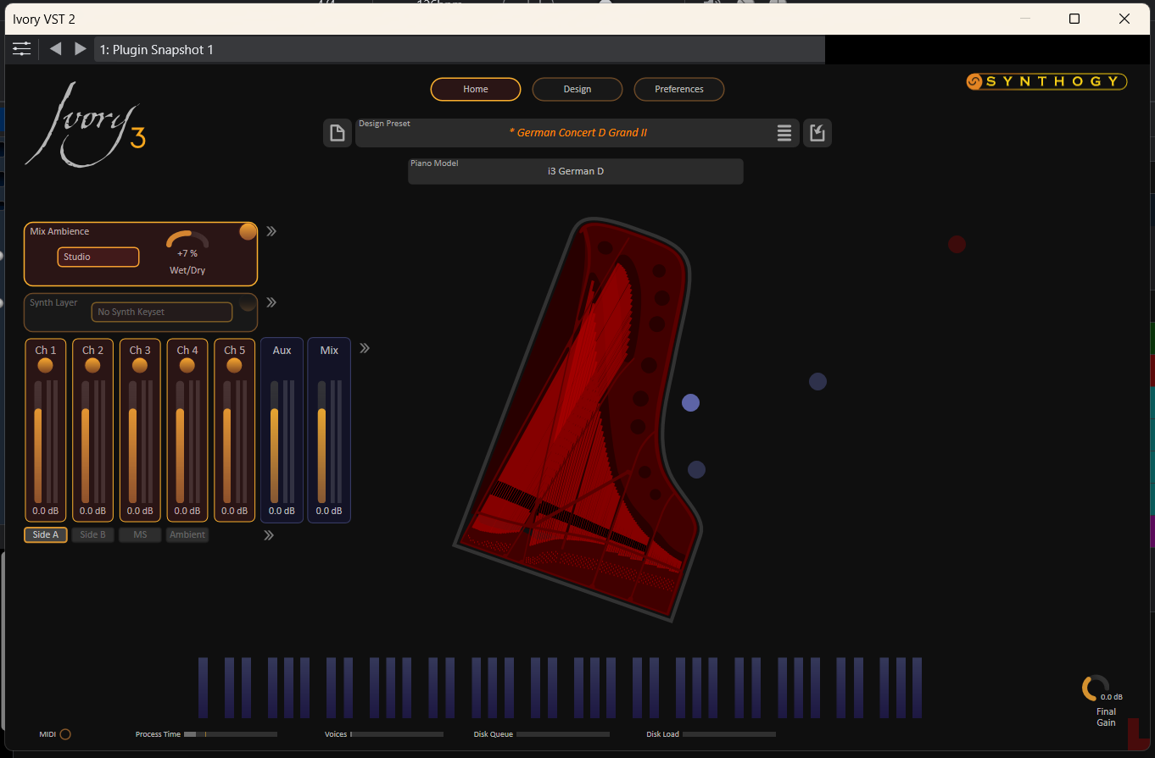Open the preset list menu icon
Screen dimensions: 1155x758
tap(784, 133)
